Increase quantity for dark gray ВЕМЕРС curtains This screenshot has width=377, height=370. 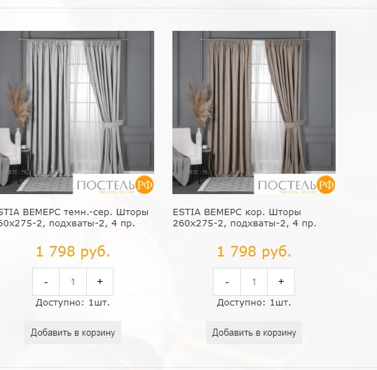pyautogui.click(x=100, y=282)
